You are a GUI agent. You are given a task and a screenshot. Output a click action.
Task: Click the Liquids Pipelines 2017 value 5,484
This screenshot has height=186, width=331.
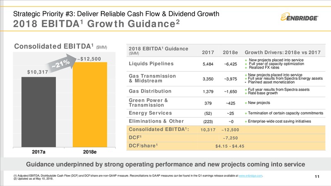coord(208,64)
